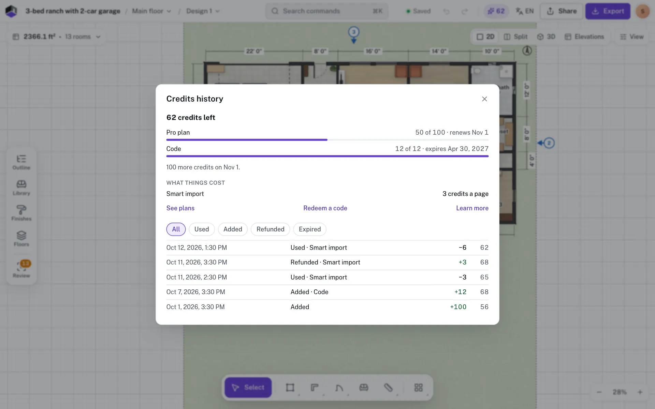Image resolution: width=655 pixels, height=409 pixels.
Task: Filter history by Refunded
Action: tap(270, 229)
